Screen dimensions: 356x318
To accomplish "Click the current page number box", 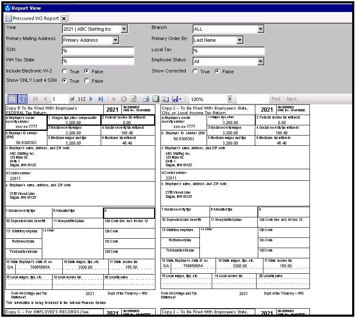I will [x=59, y=99].
